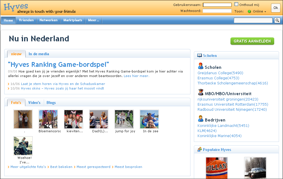The width and height of the screenshot is (283, 179).
Task: Click the graduate icon beside MBO/HBO/Universiteit
Action: (x=200, y=92)
